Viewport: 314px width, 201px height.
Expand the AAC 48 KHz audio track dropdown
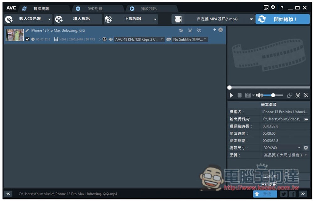[x=139, y=40]
